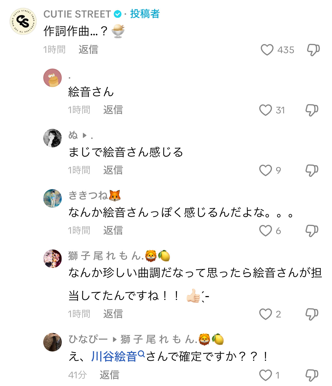Open the CUTIE STREET username
The width and height of the screenshot is (332, 386).
coord(77,14)
